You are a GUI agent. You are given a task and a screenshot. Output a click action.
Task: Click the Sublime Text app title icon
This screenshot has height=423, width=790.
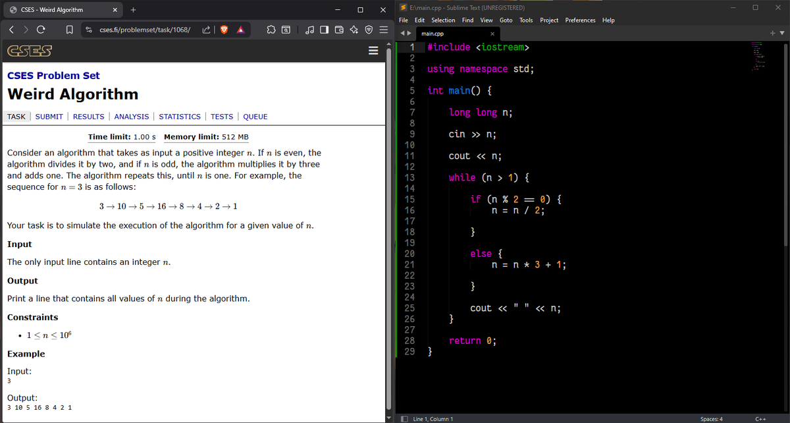coord(404,7)
